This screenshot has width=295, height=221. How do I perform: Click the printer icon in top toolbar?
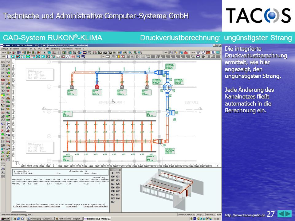tap(203, 56)
